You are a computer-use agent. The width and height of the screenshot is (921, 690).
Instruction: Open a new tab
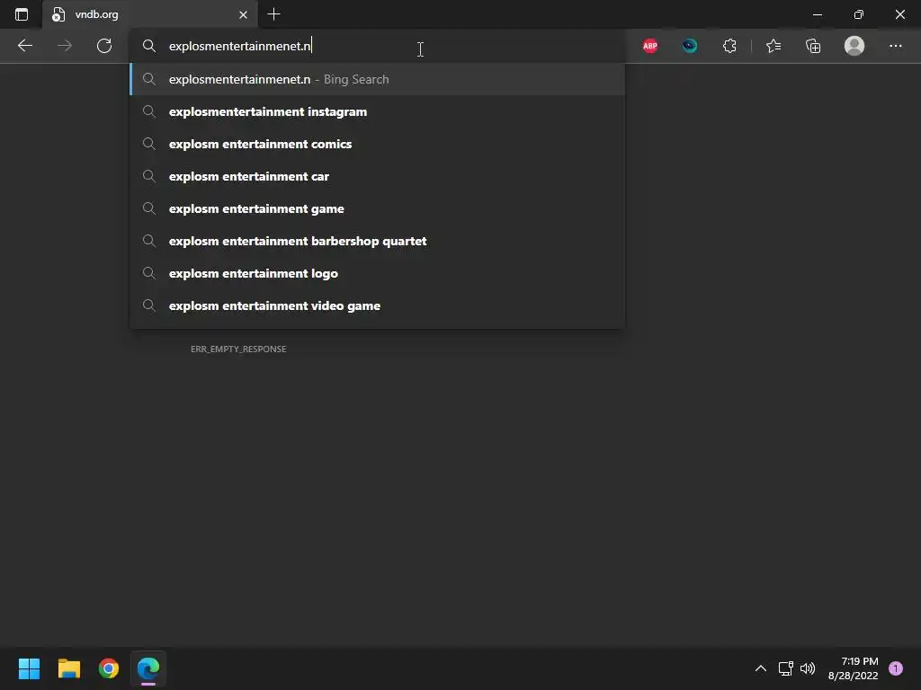click(x=273, y=14)
